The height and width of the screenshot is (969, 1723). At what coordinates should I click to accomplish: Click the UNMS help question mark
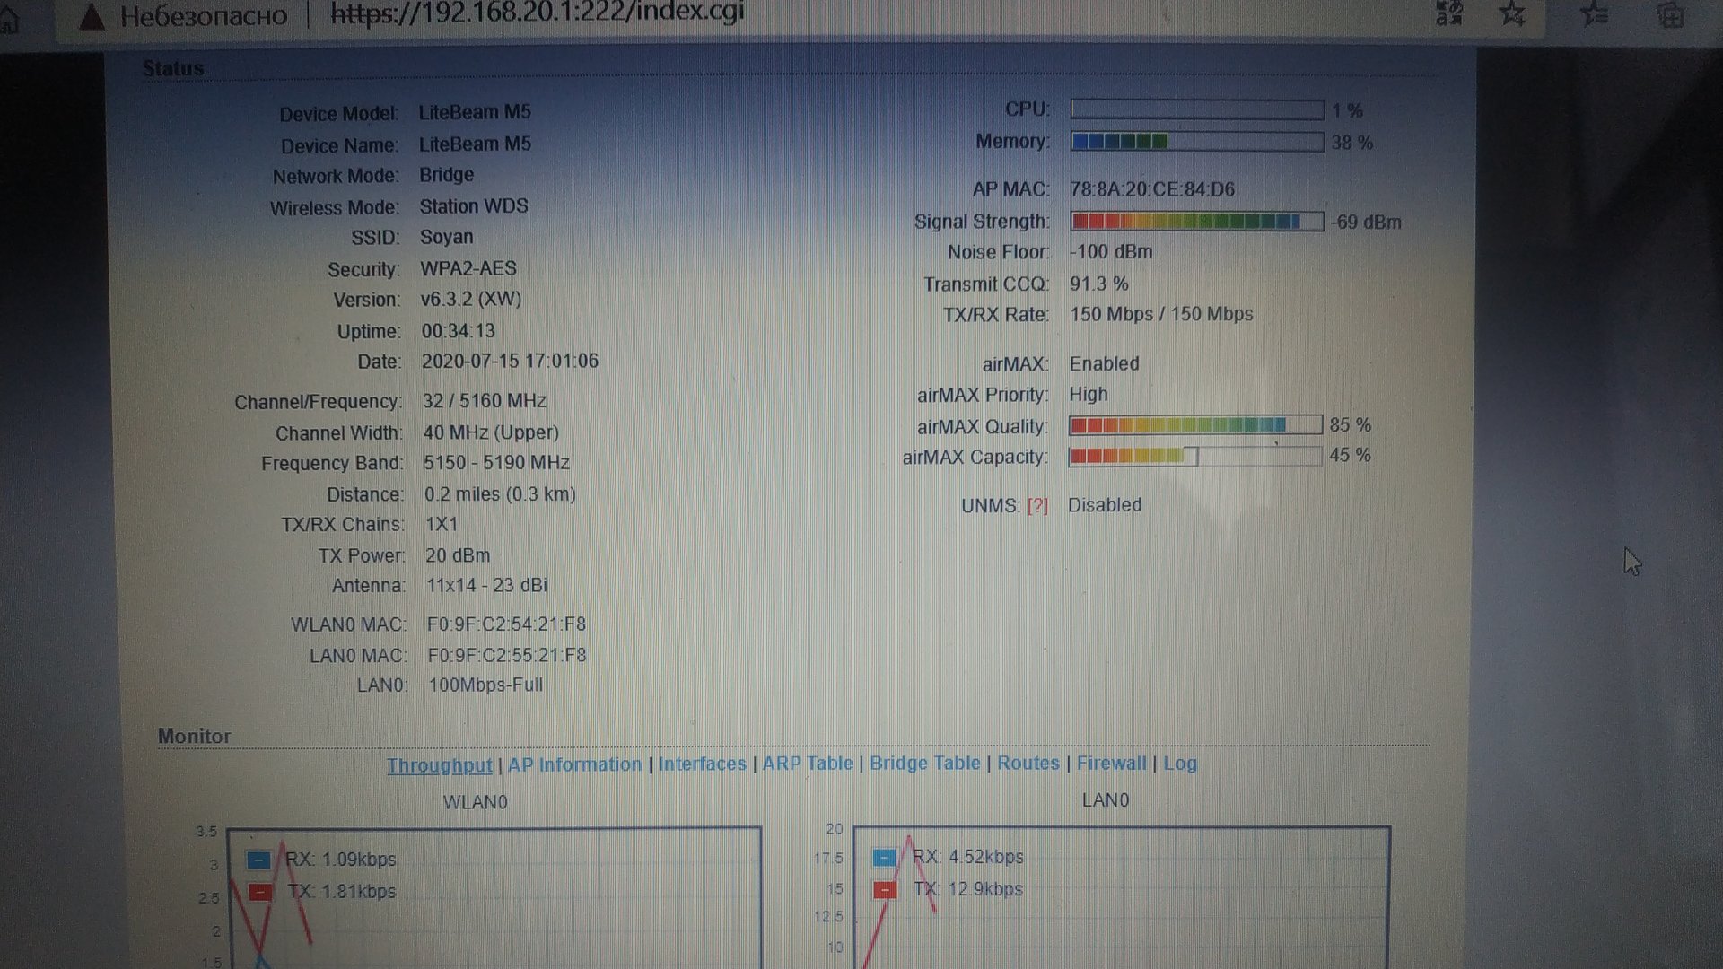[x=1037, y=506]
